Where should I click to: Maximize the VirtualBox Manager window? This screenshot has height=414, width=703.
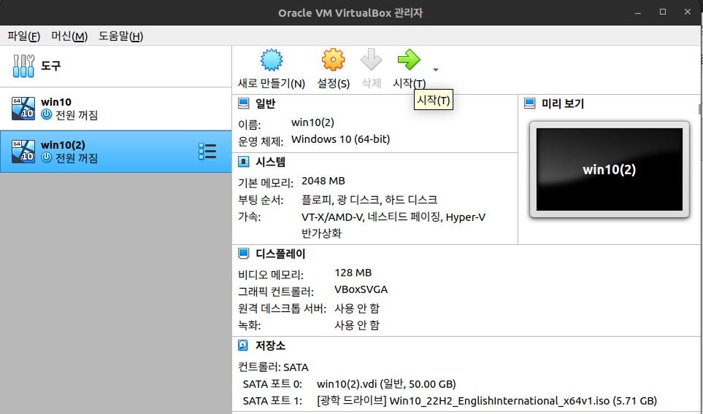click(x=663, y=12)
